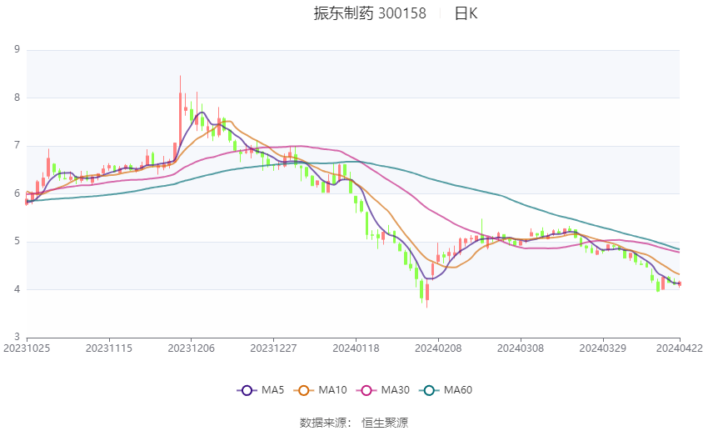
Task: Click the chart title 振东制药 300158
Action: click(370, 13)
